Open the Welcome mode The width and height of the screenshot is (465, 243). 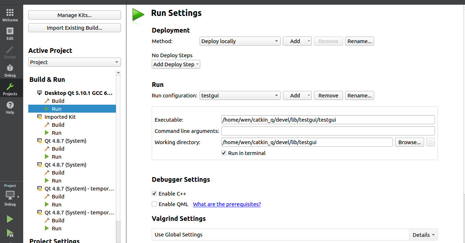click(x=10, y=15)
